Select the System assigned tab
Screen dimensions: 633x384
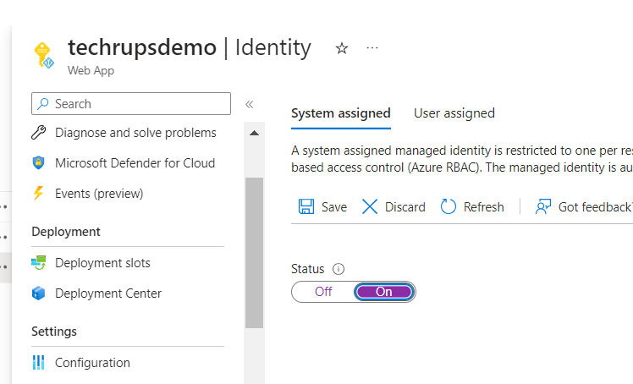340,113
